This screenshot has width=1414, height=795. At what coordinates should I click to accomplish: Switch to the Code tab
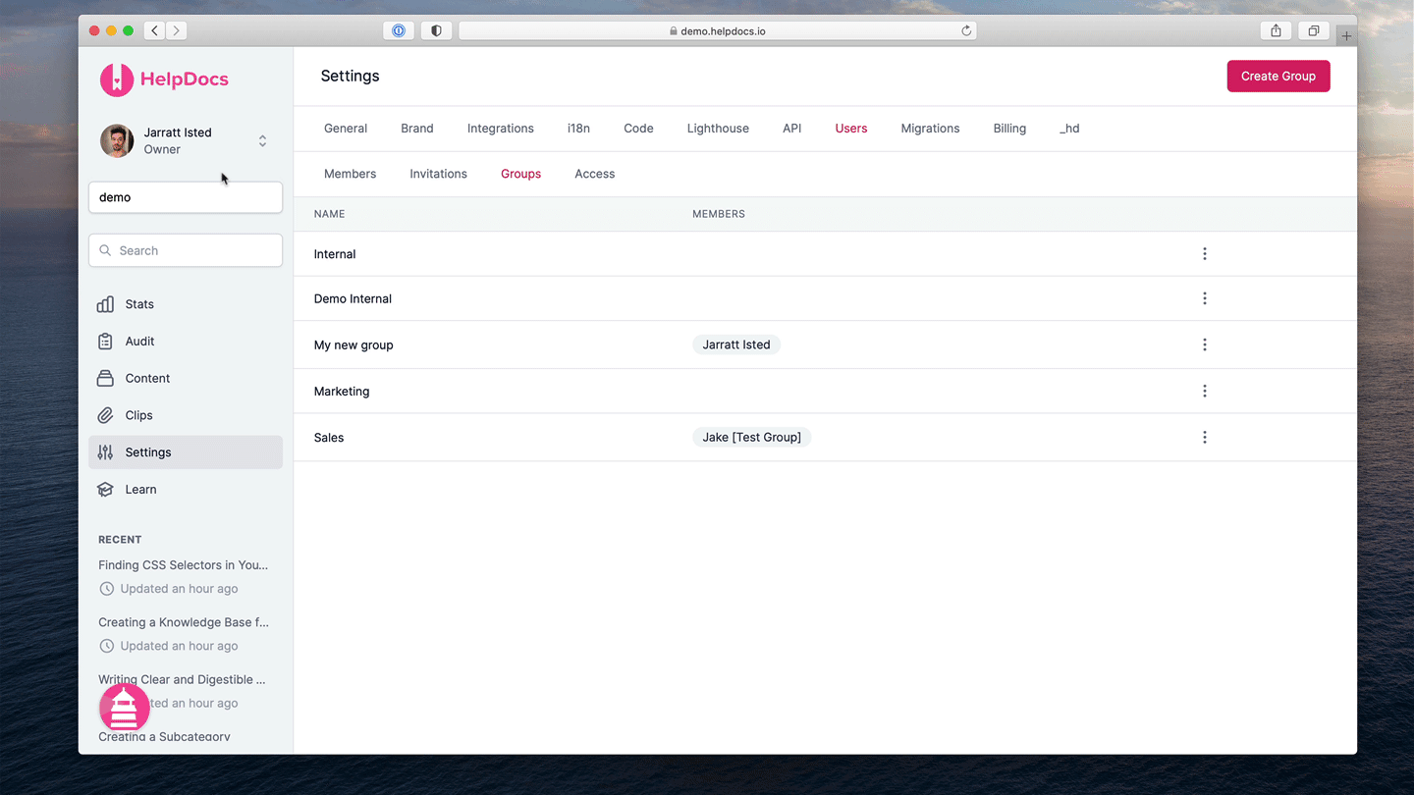[638, 129]
